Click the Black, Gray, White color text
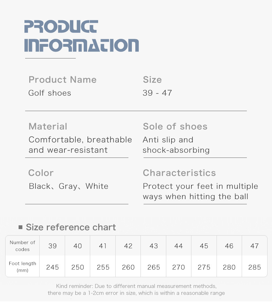This screenshot has height=303, width=272. pos(69,186)
